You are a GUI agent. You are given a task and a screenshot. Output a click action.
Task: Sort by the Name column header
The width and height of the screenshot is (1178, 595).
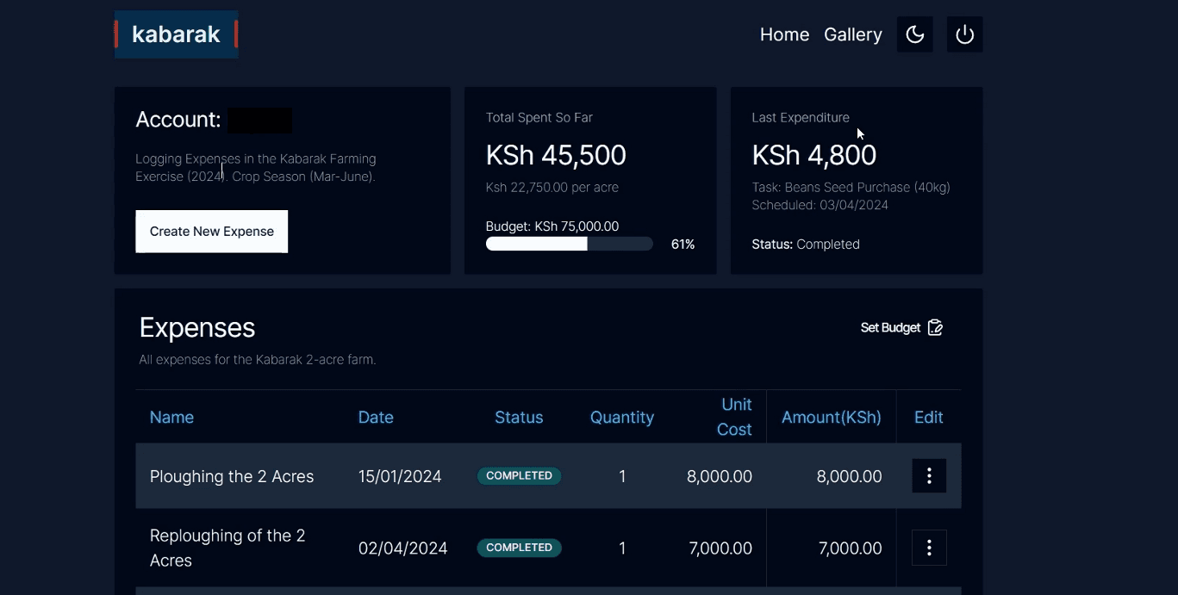[x=171, y=418]
